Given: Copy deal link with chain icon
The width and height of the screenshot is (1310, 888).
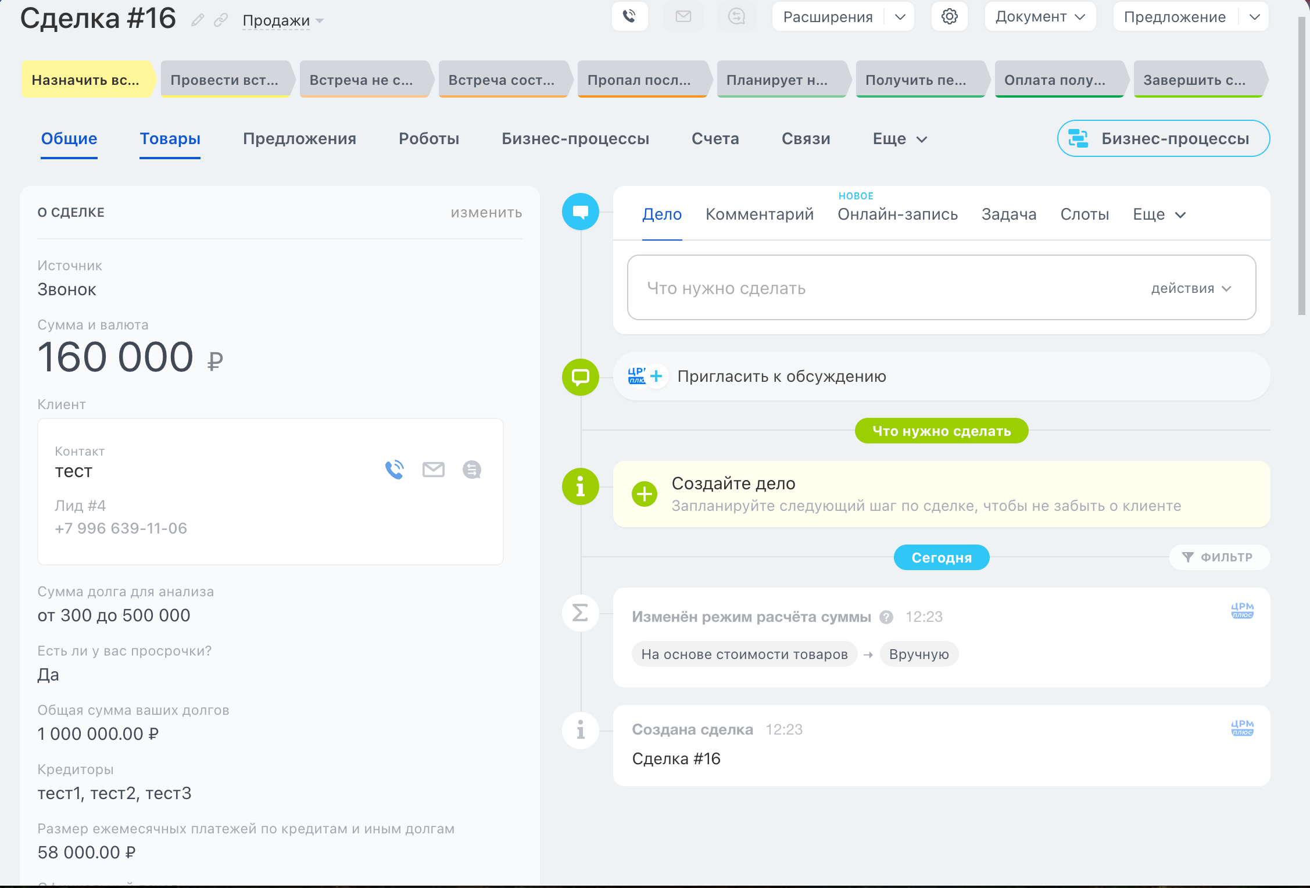Looking at the screenshot, I should tap(220, 20).
